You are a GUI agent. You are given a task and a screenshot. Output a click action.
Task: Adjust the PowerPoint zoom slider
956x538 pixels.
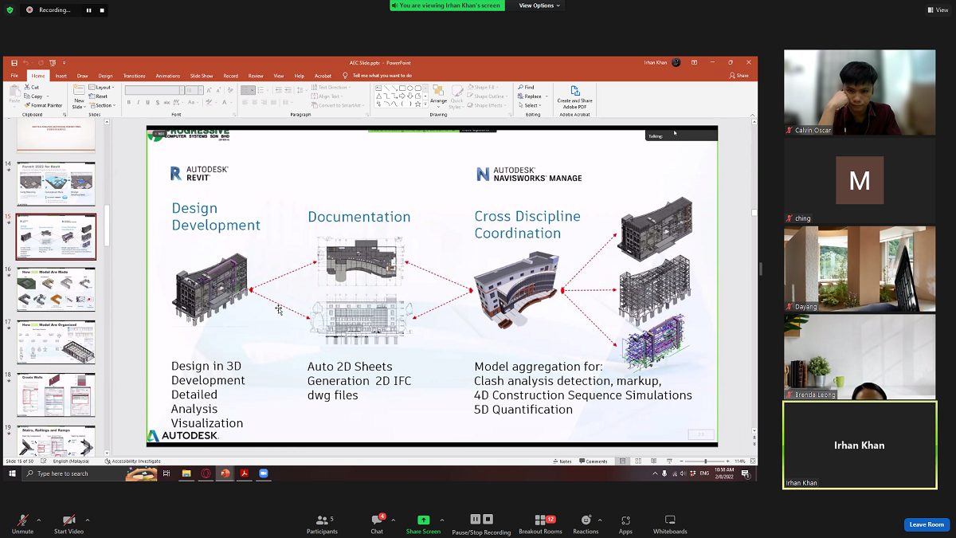(x=706, y=461)
